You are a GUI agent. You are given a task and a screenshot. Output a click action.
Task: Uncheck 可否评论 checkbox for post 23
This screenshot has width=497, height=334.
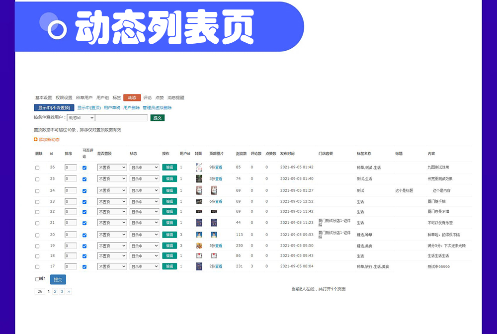(84, 202)
